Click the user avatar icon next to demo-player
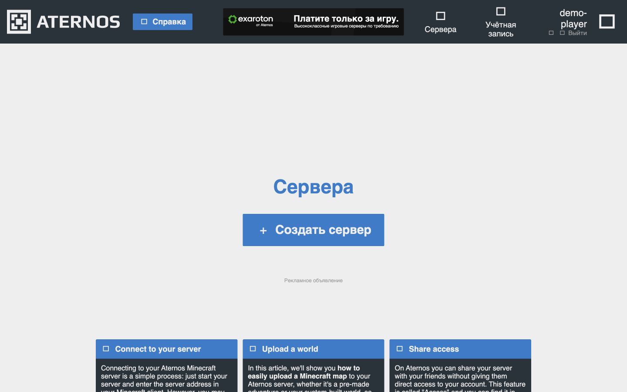627x392 pixels. click(x=607, y=21)
